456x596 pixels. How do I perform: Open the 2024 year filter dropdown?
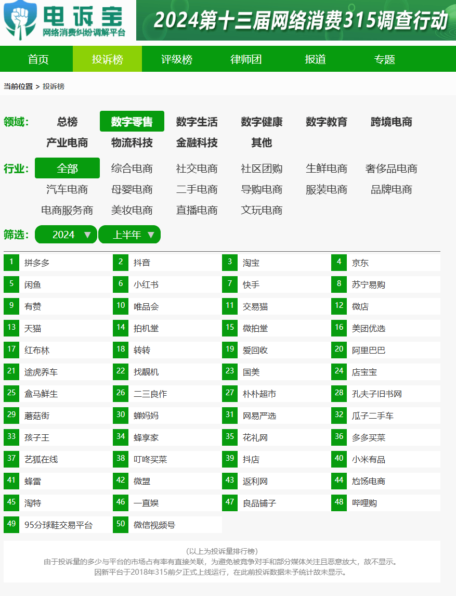coord(66,235)
